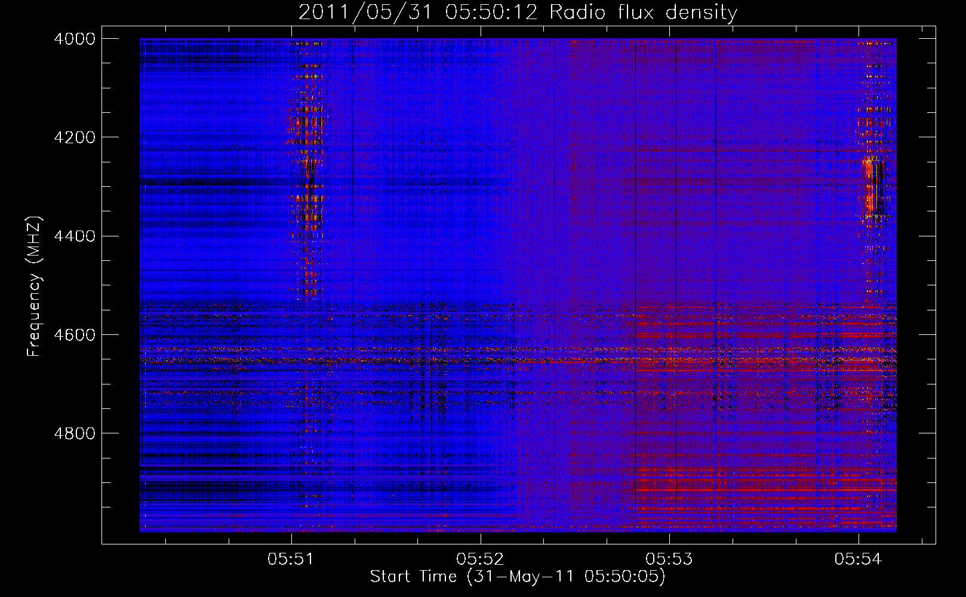Viewport: 966px width, 597px height.
Task: Click the "Start Time (31-May-11 05:50:05)" label
Action: coord(518,577)
